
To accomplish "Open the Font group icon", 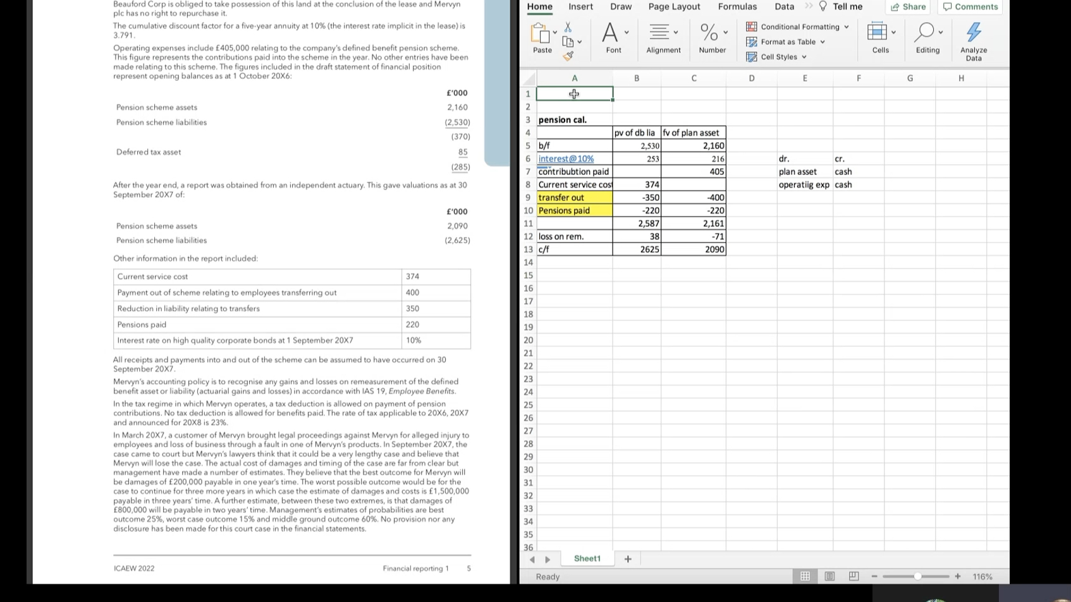I will point(609,32).
